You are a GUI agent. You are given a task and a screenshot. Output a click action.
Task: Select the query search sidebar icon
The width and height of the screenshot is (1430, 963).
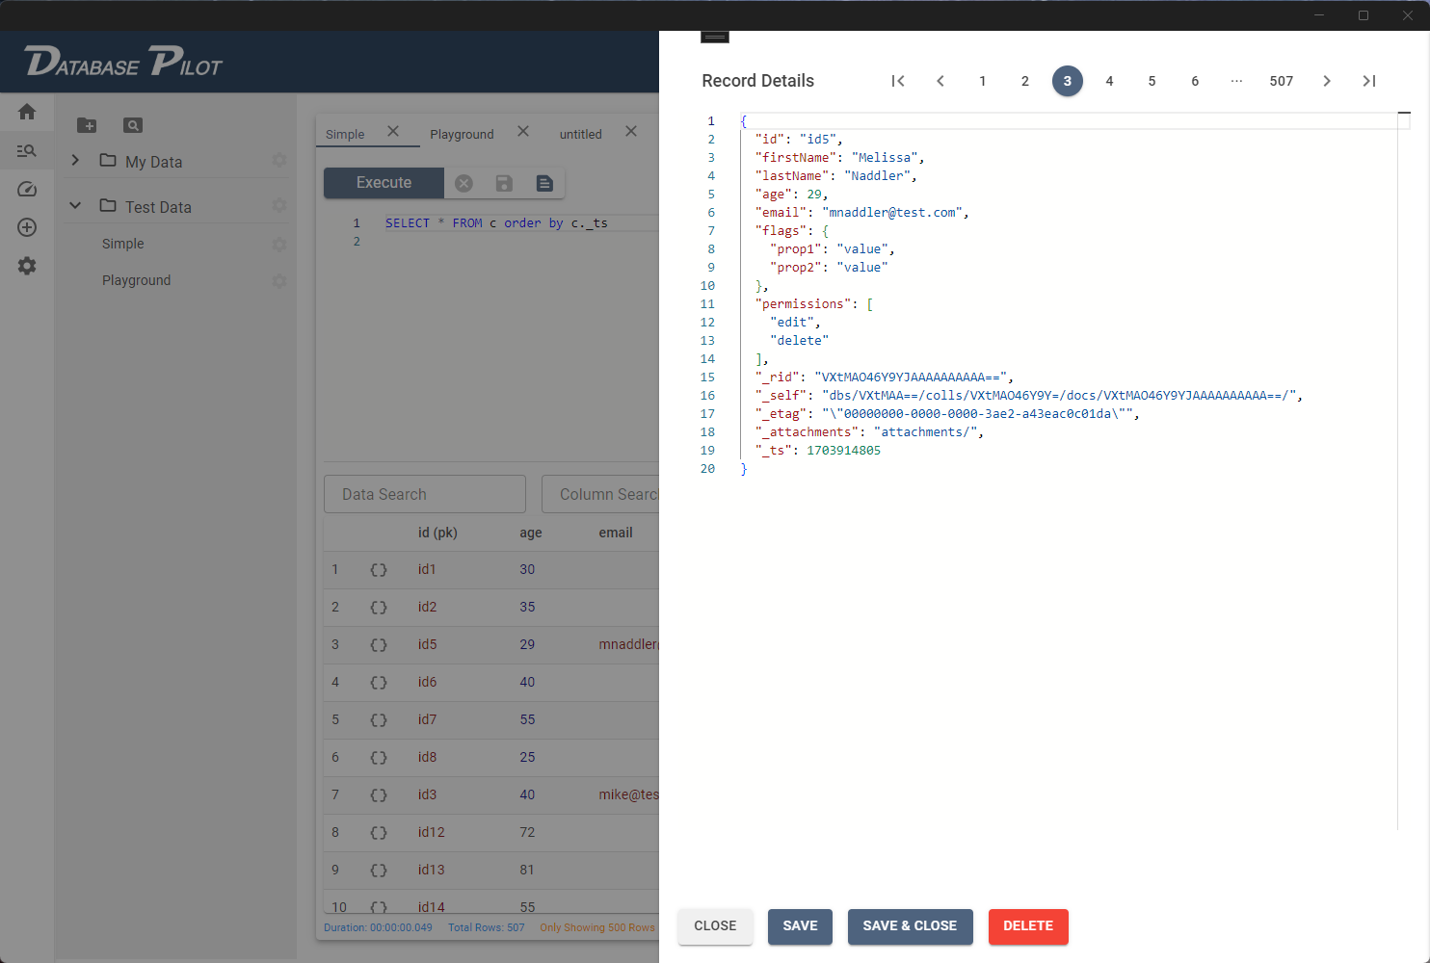click(27, 150)
